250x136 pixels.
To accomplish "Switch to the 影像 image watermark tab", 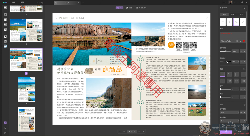I will click(233, 14).
